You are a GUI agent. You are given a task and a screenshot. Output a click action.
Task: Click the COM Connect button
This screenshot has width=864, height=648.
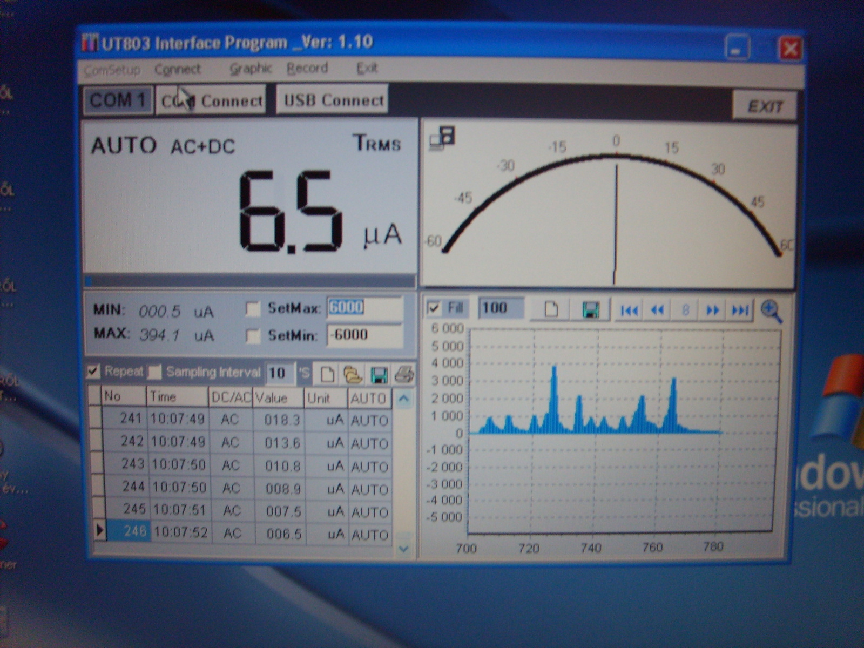click(x=211, y=100)
